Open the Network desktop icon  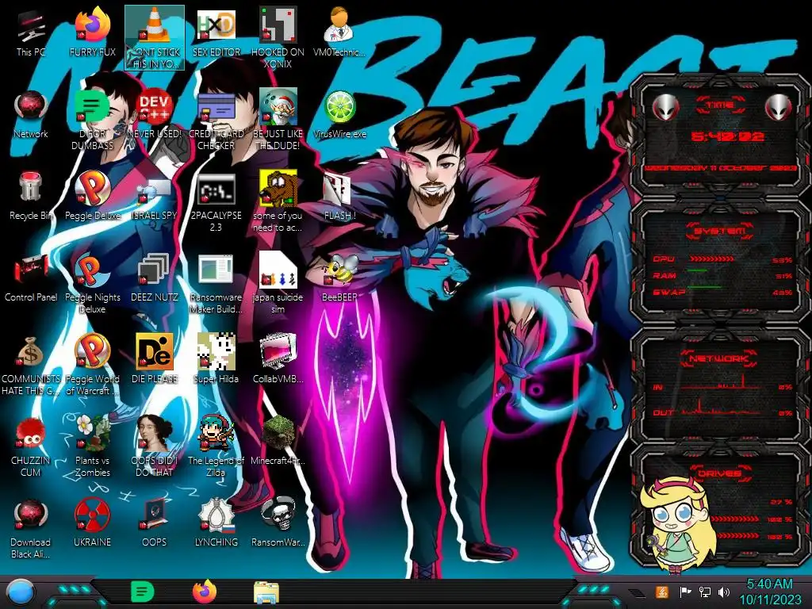(31, 114)
